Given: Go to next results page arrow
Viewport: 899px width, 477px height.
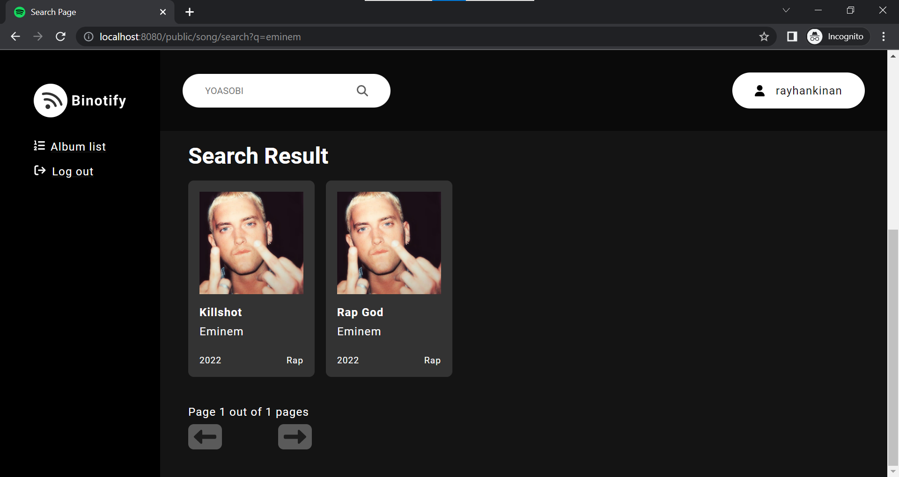Looking at the screenshot, I should click(295, 437).
